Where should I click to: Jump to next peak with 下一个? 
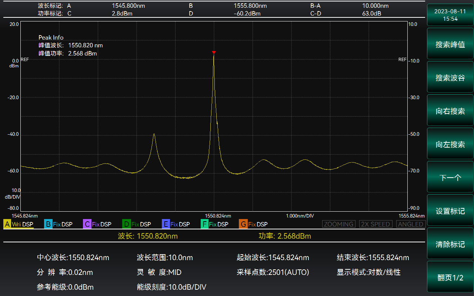tap(450, 178)
